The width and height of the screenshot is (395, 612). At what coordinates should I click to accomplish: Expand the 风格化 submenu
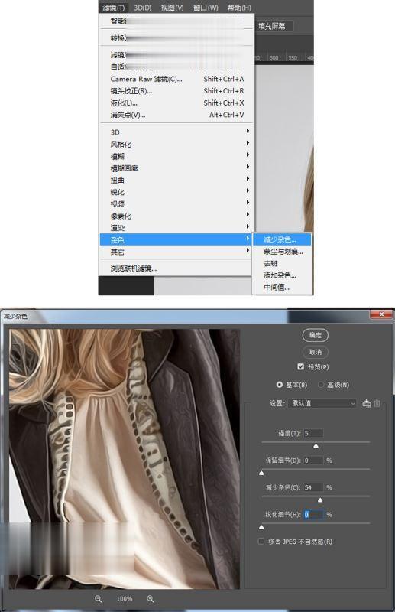pyautogui.click(x=177, y=145)
